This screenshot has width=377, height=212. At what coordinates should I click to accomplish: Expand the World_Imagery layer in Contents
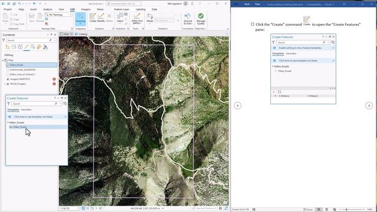coord(5,84)
